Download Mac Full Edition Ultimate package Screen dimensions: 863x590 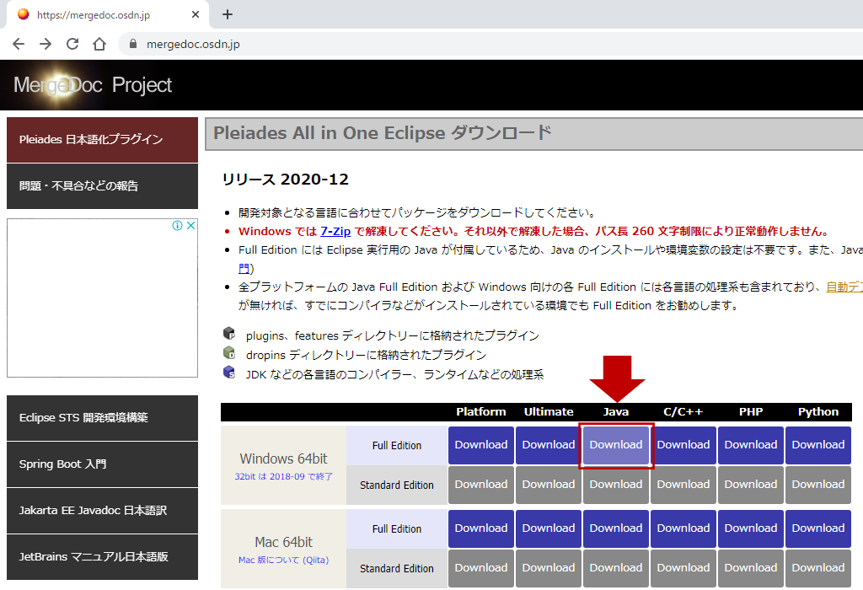point(549,528)
